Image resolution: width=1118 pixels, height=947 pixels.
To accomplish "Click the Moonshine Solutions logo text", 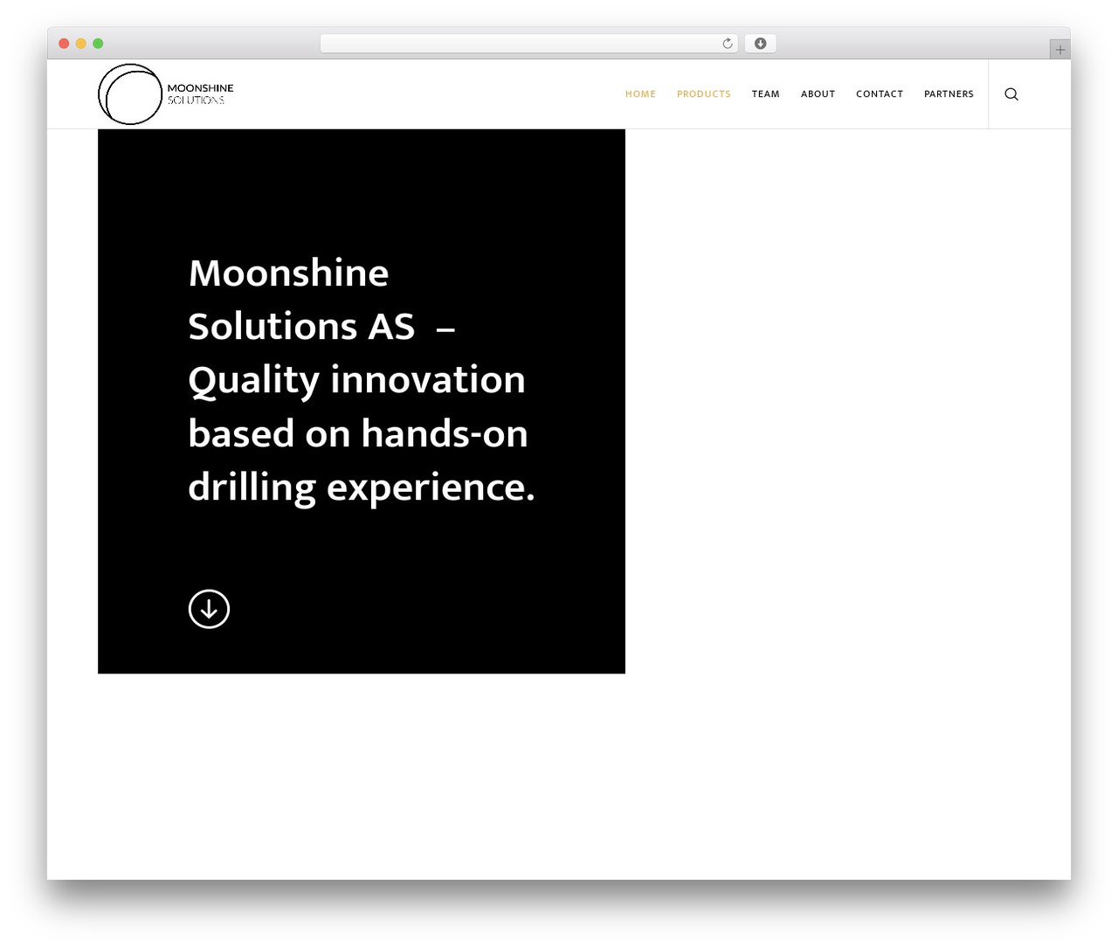I will tap(200, 93).
